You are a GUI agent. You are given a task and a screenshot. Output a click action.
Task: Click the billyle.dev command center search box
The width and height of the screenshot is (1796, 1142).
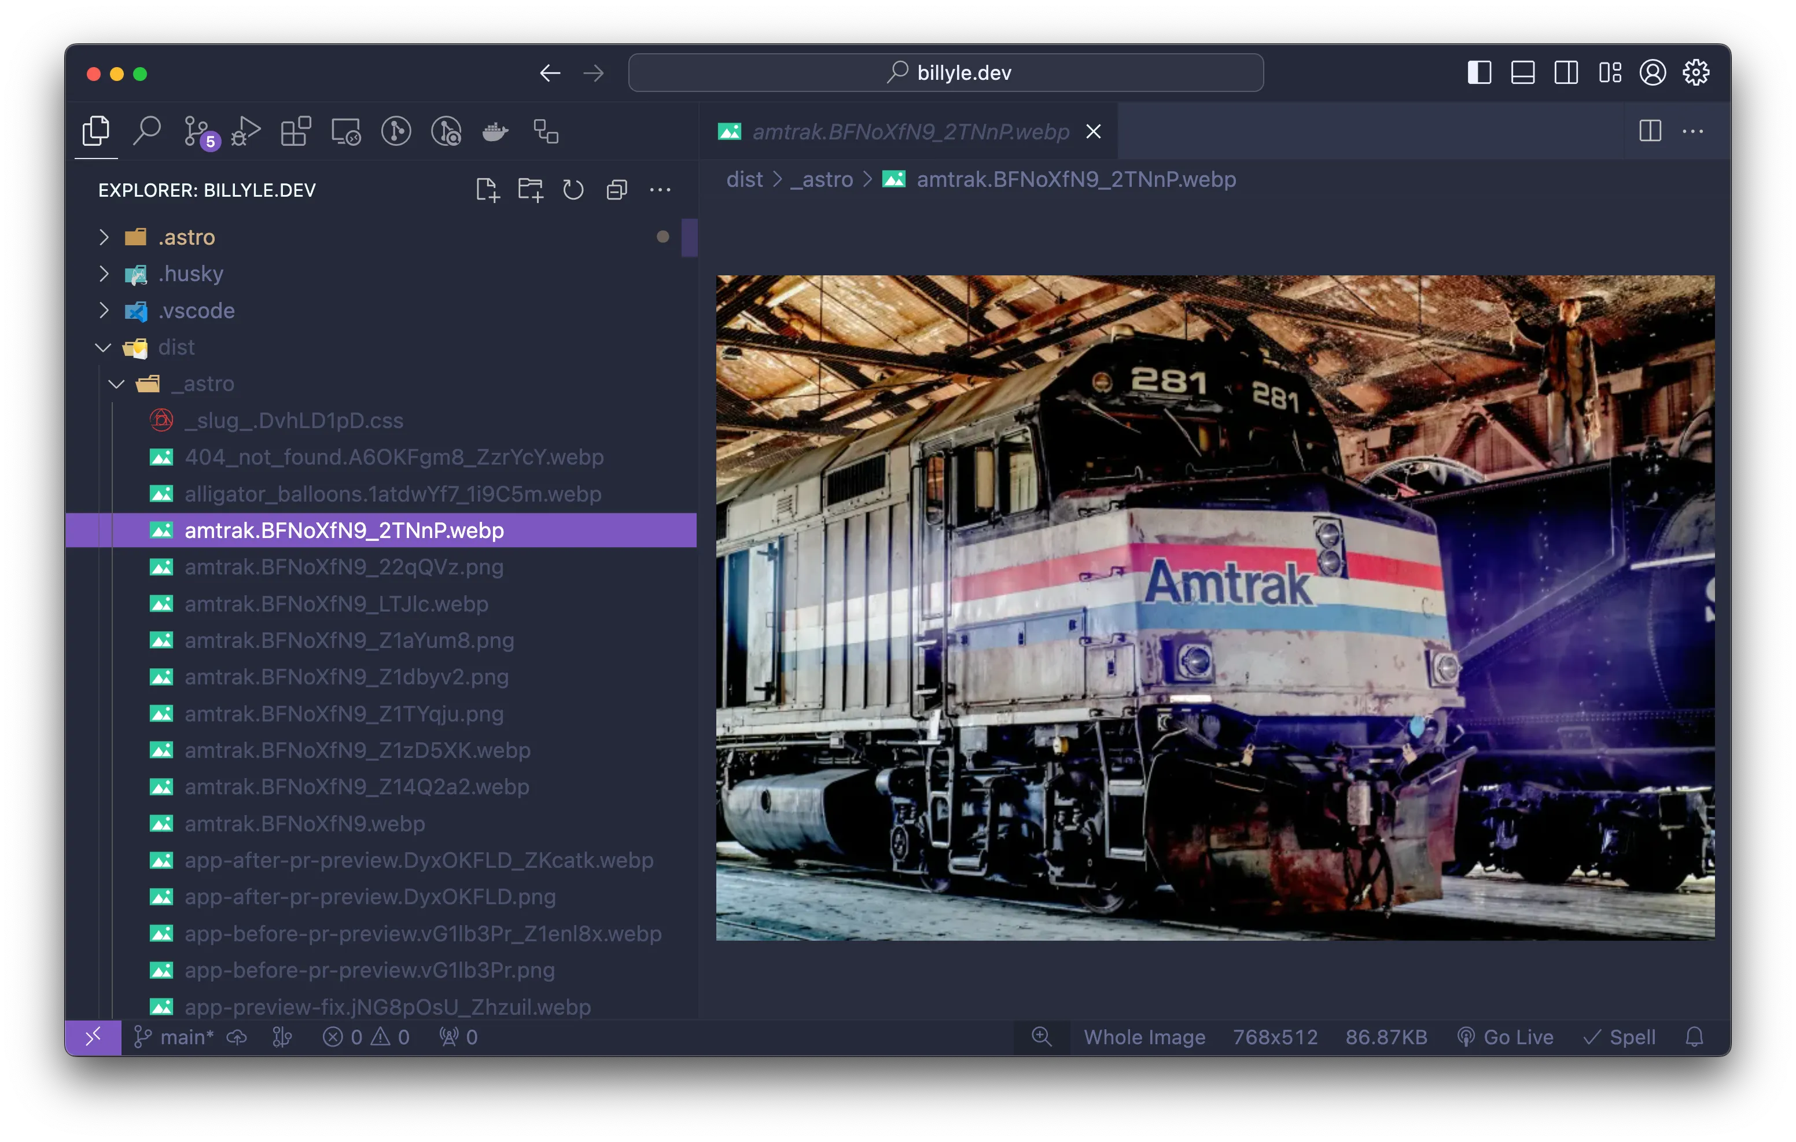click(945, 72)
